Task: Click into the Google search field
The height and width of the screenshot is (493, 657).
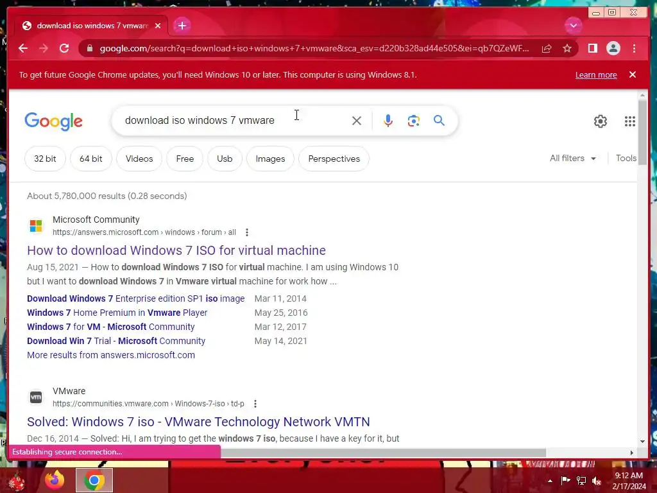Action: [x=235, y=120]
